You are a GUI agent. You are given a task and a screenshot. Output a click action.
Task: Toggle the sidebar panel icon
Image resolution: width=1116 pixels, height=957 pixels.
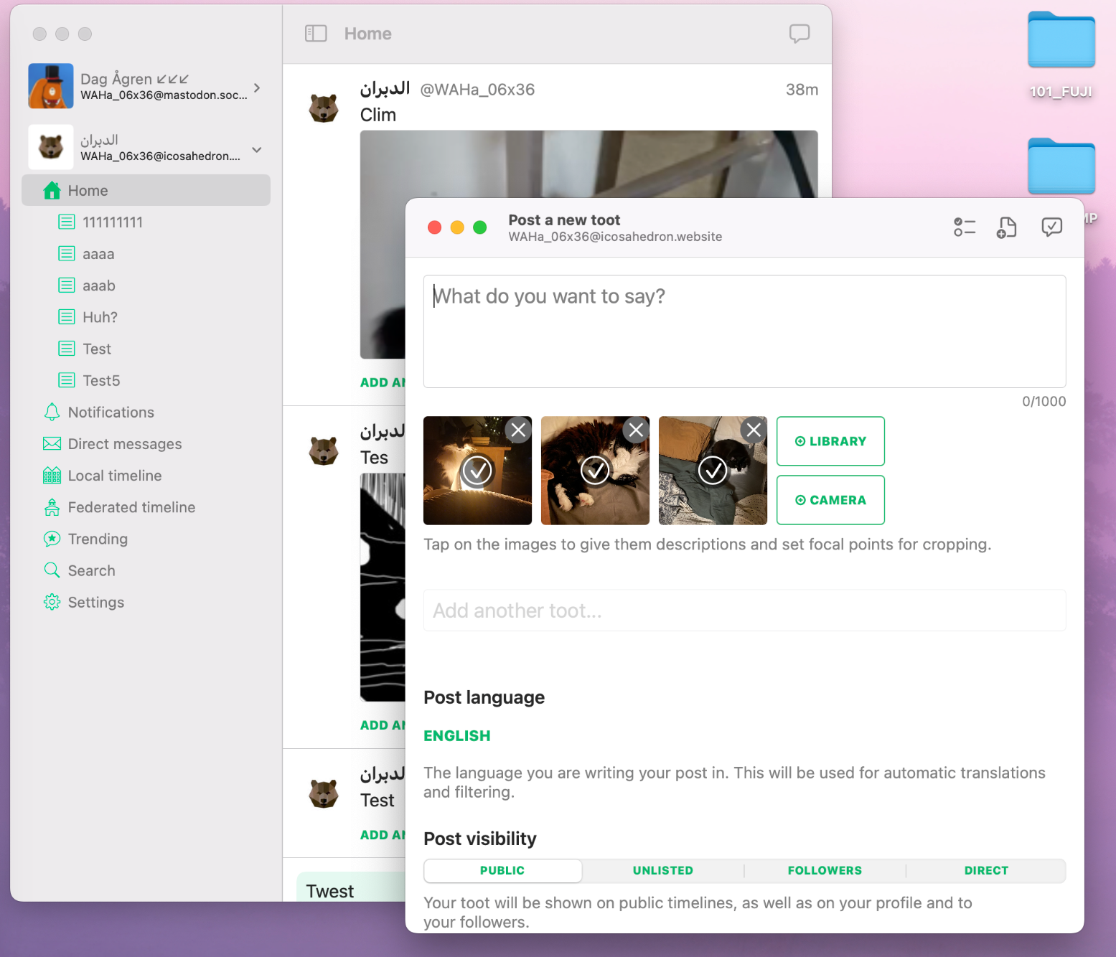pos(316,34)
